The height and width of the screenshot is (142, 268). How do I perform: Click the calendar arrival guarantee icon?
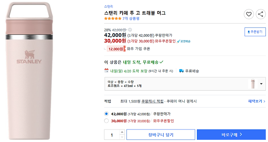pyautogui.click(x=106, y=71)
